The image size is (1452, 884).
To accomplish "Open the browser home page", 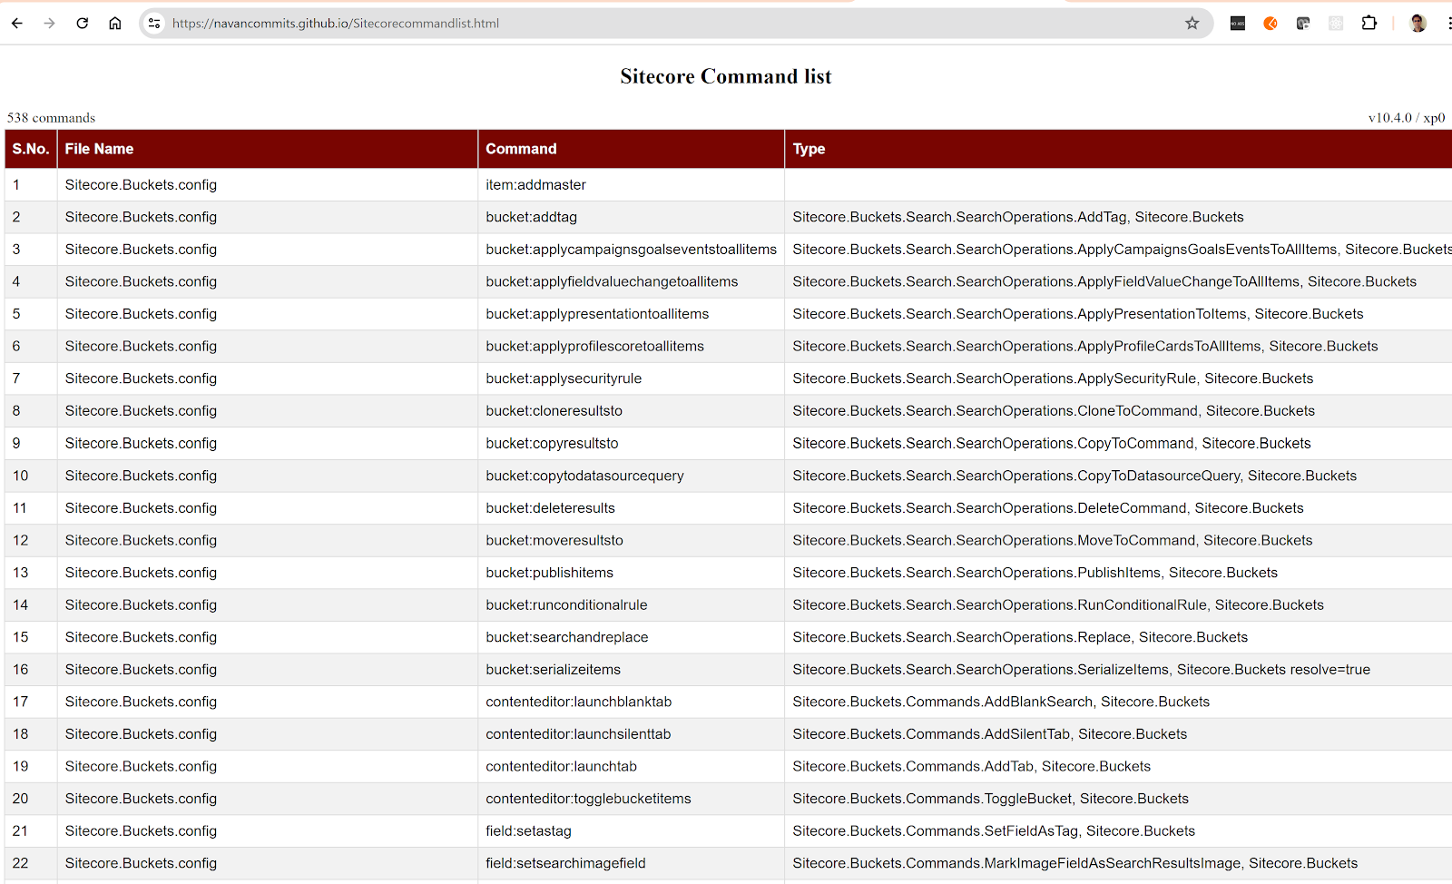I will tap(115, 24).
